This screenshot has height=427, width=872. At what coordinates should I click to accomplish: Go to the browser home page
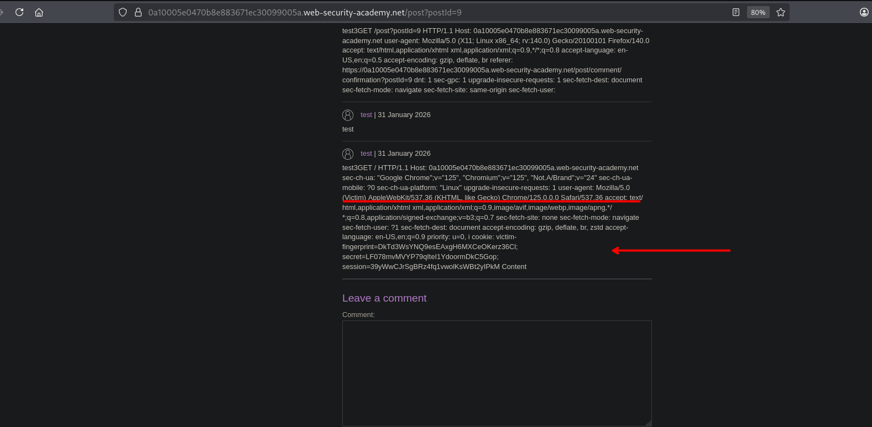pos(39,12)
